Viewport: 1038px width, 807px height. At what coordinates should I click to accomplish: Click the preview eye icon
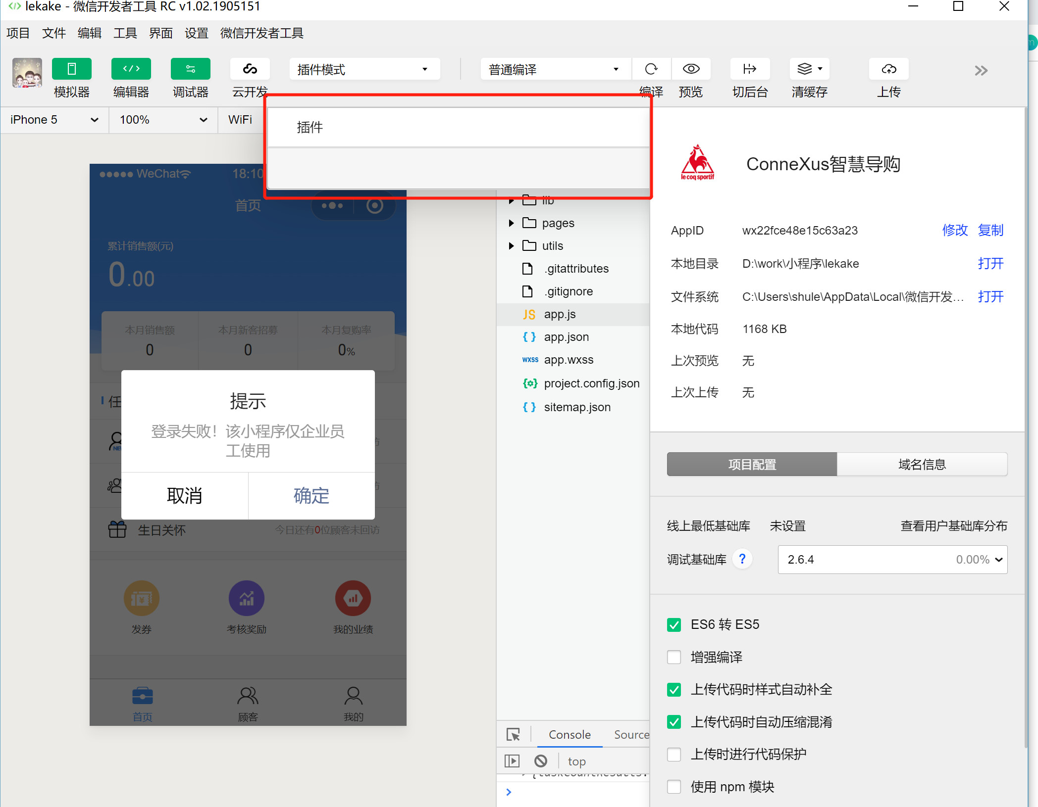(691, 69)
